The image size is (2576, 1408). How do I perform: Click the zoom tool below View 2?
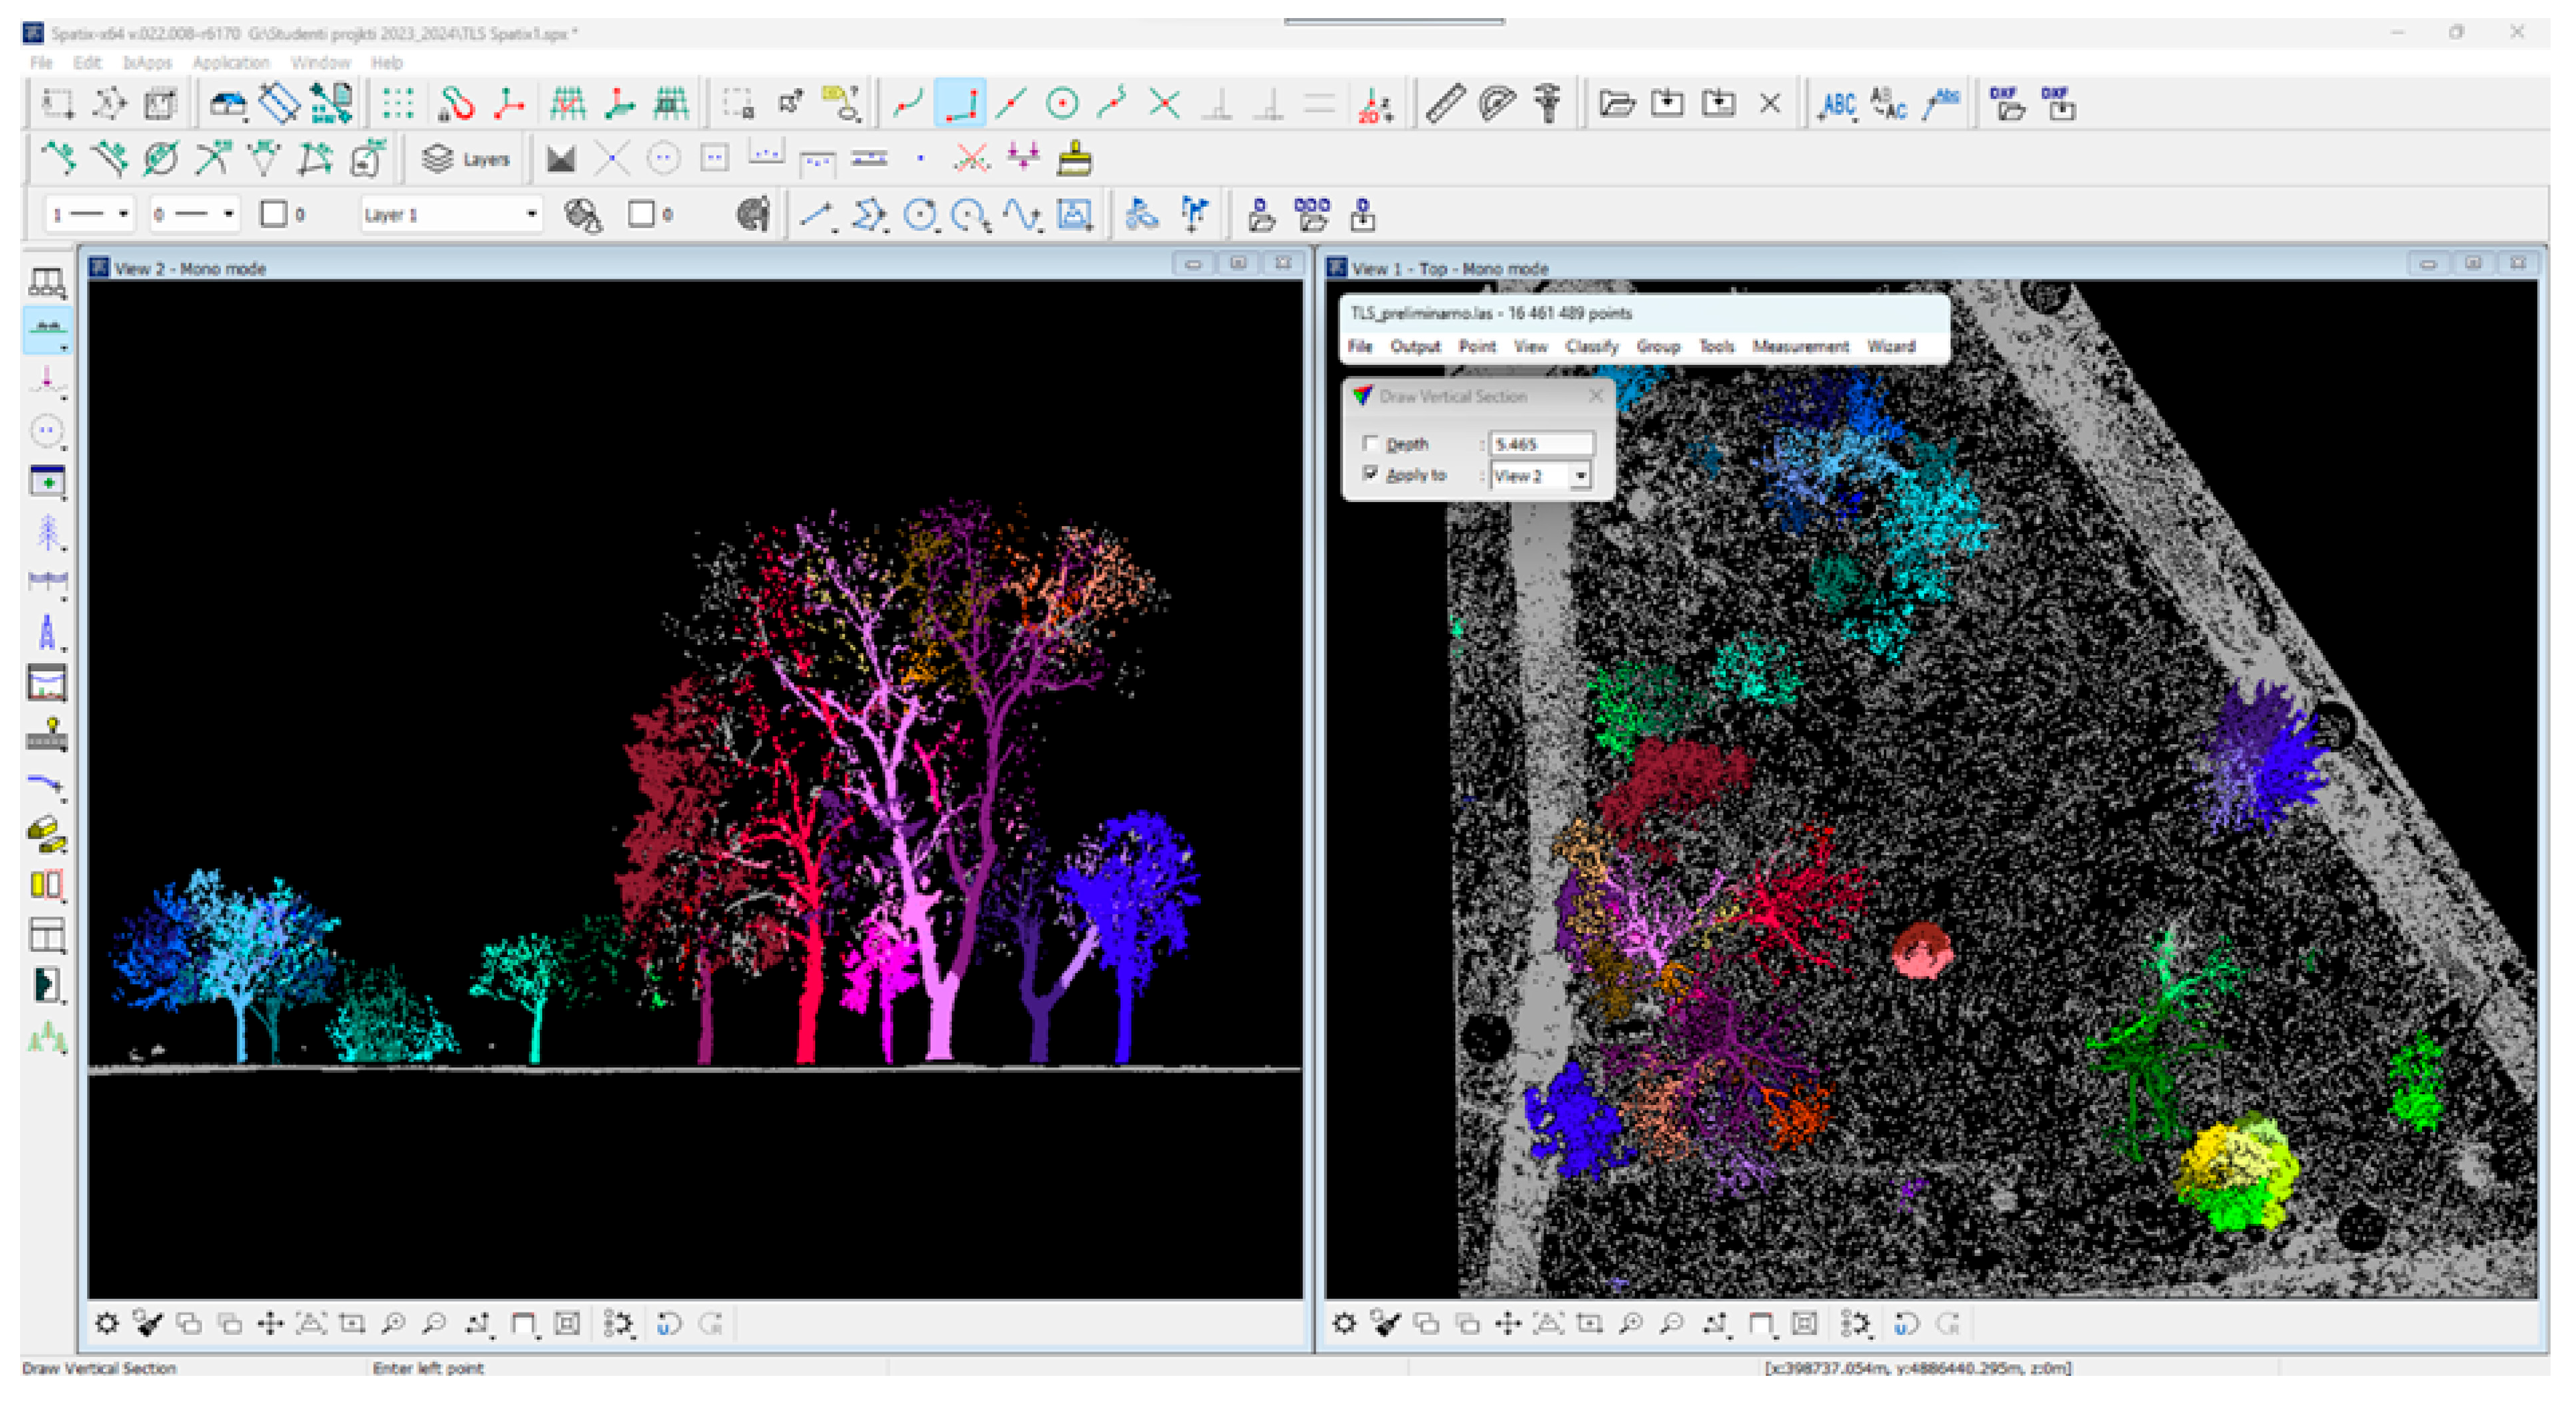394,1322
